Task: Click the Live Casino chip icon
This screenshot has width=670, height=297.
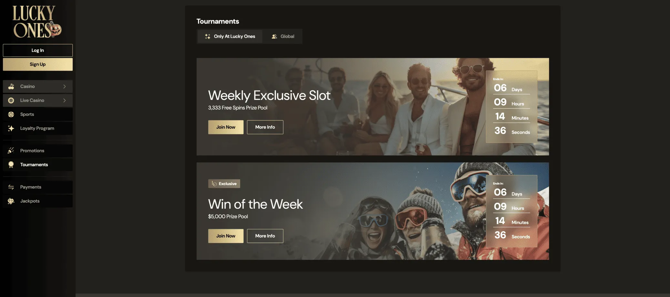Action: (11, 100)
